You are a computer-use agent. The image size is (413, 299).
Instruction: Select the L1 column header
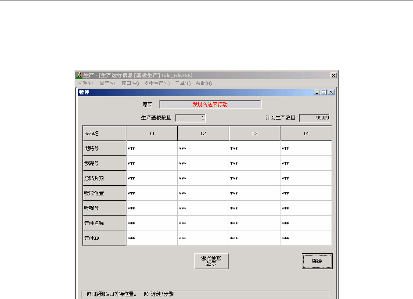pyautogui.click(x=152, y=133)
